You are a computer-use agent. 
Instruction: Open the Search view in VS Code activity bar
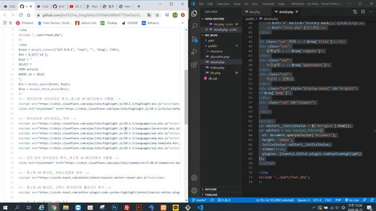click(194, 26)
